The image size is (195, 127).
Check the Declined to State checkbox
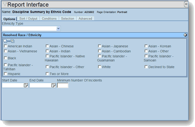pyautogui.click(x=146, y=67)
